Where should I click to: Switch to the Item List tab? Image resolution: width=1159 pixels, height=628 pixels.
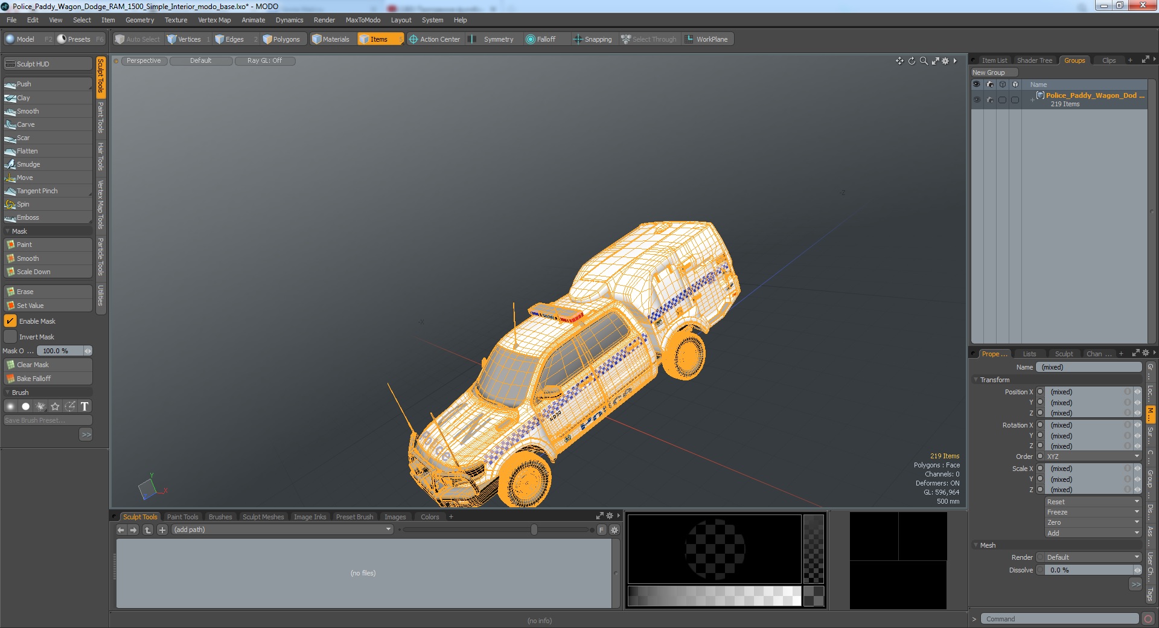click(x=994, y=60)
